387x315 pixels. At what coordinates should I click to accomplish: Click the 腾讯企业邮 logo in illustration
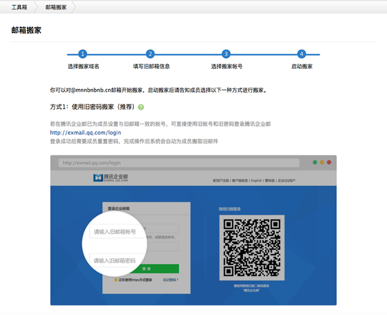112,179
